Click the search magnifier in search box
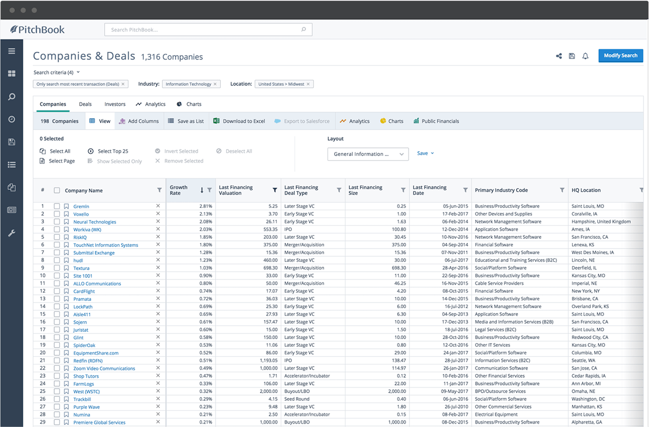Screen dimensions: 649x427 [303, 29]
